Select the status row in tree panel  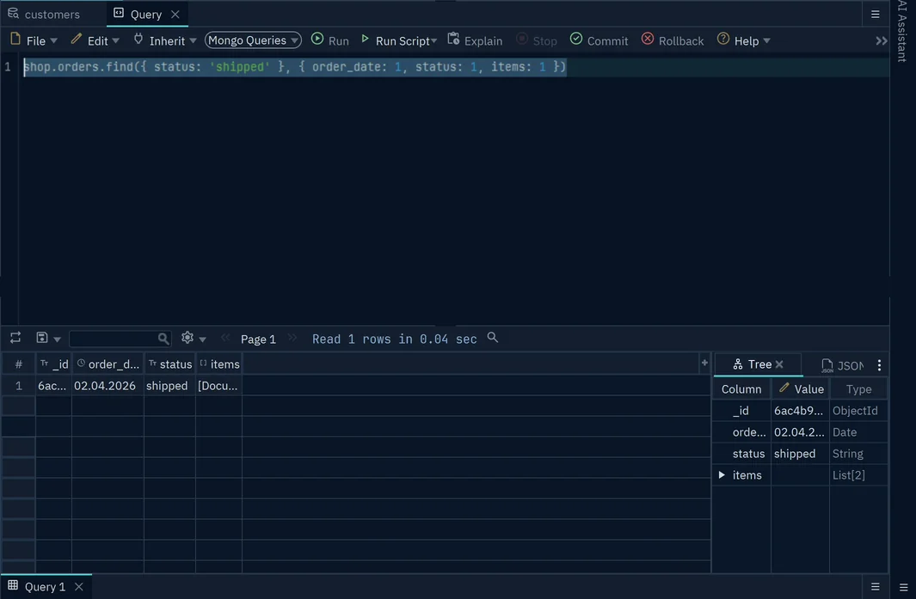[x=800, y=454]
